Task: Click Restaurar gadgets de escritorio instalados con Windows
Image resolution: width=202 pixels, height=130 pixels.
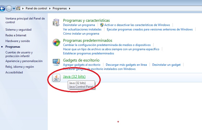Action: pyautogui.click(x=99, y=69)
